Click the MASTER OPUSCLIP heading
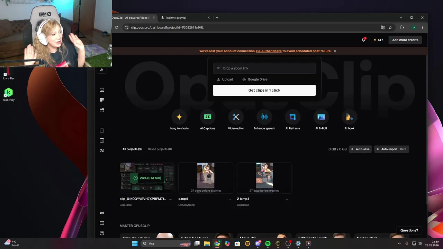443x249 pixels. (x=135, y=226)
